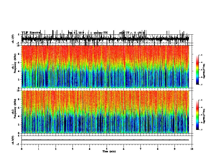Click the "station=ITK" header label

click(x=101, y=33)
